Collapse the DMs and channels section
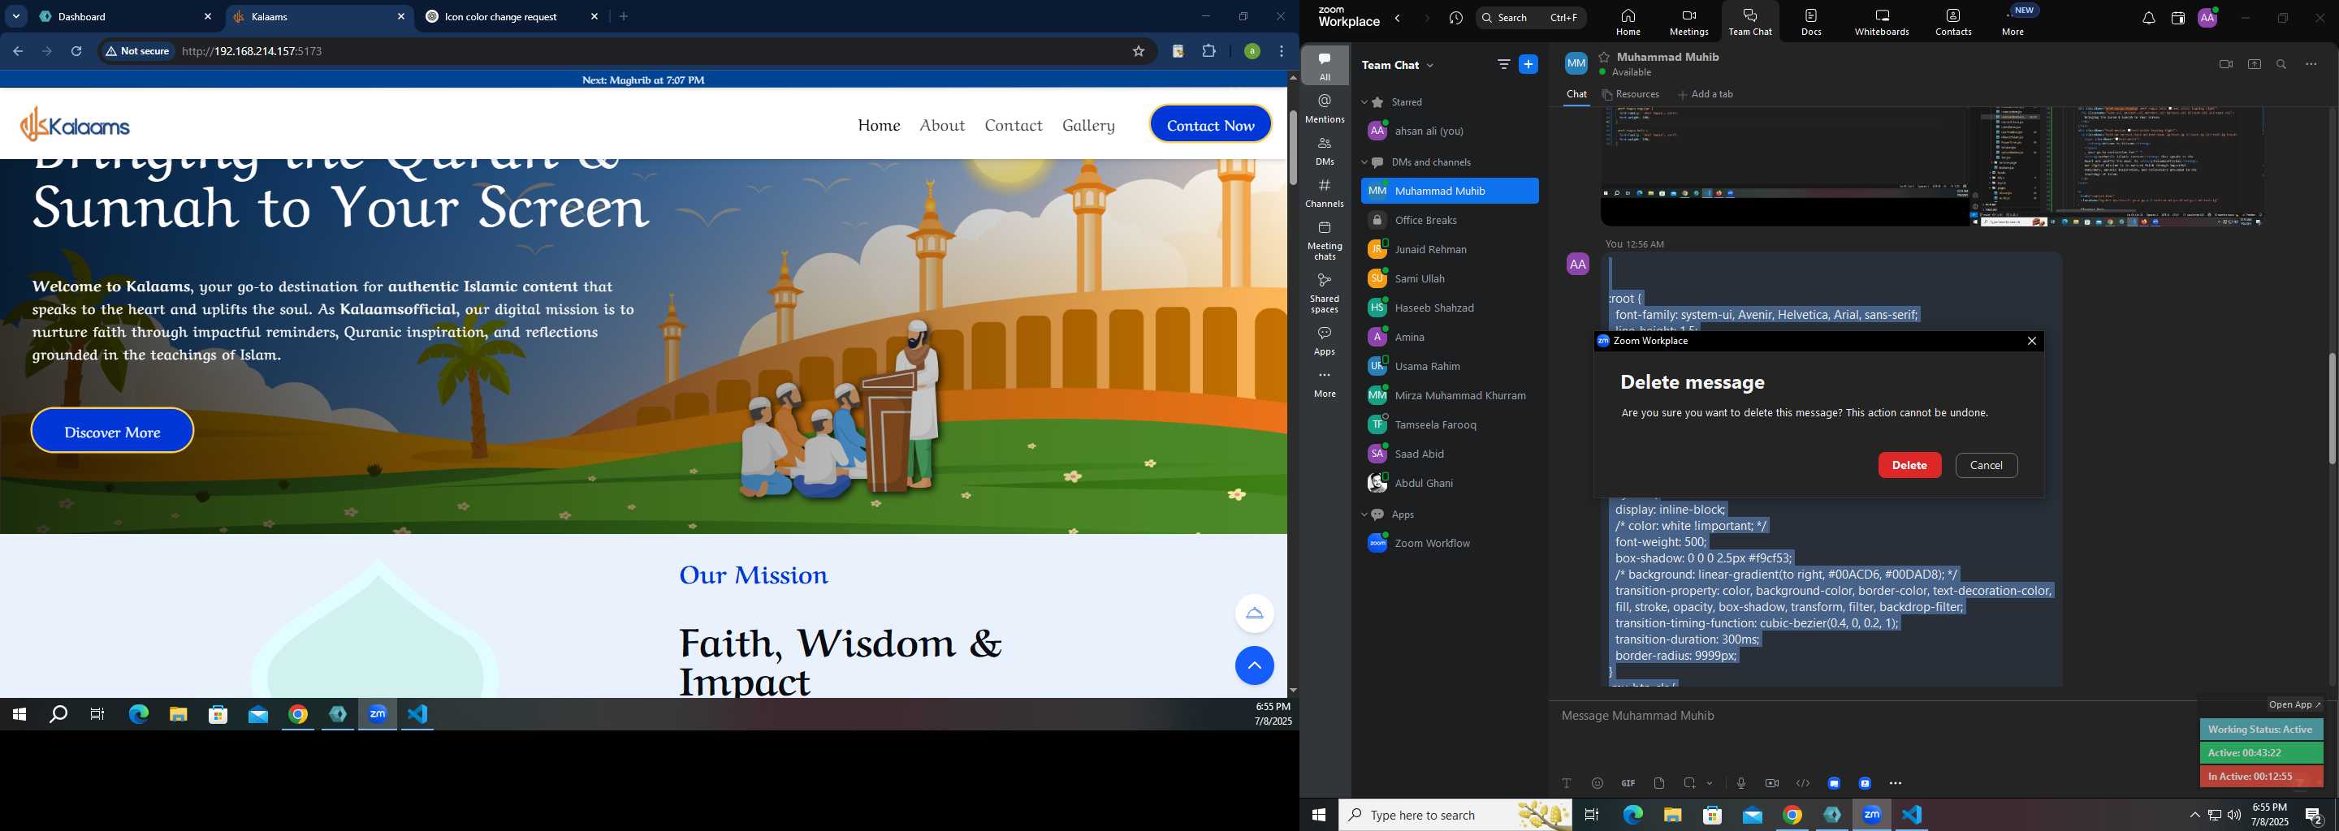The image size is (2339, 831). tap(1364, 162)
